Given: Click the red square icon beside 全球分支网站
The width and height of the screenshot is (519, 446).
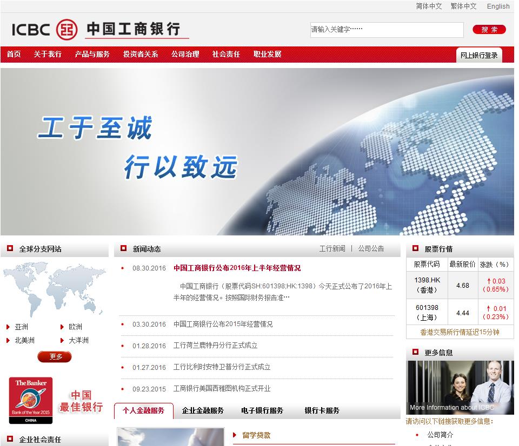Looking at the screenshot, I should 10,248.
